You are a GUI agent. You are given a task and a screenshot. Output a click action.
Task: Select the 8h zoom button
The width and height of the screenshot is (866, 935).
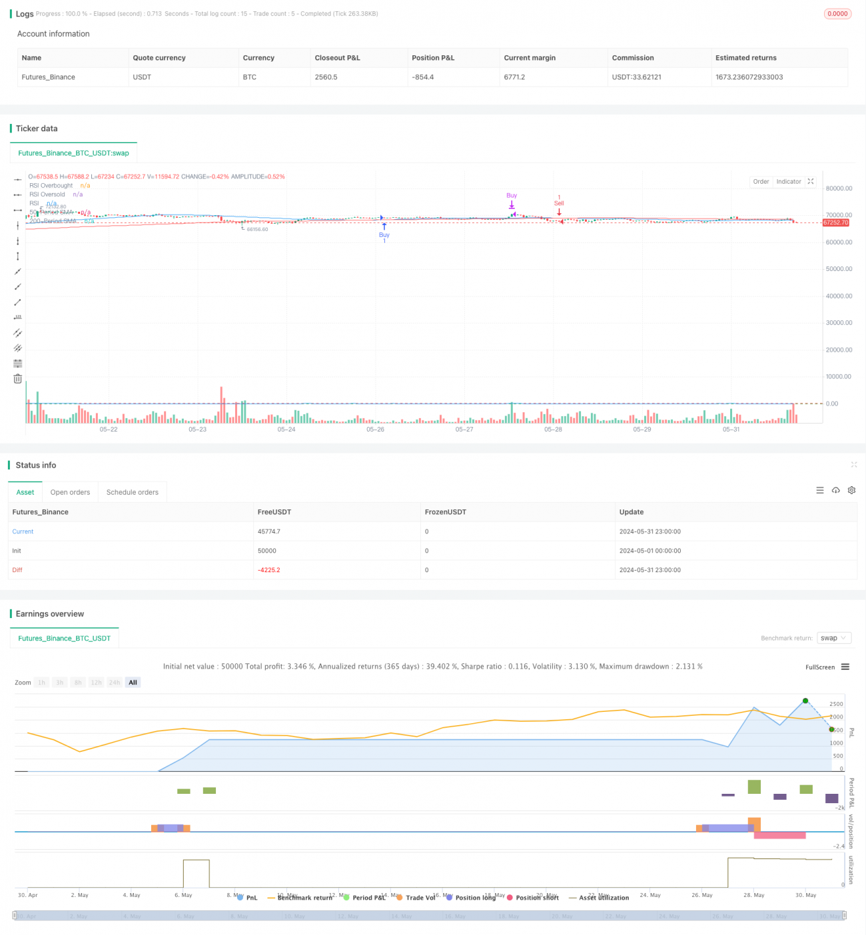pyautogui.click(x=78, y=683)
